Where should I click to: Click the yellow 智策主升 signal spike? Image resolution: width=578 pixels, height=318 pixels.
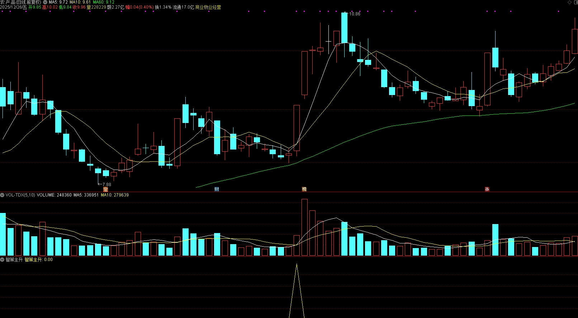coord(297,291)
